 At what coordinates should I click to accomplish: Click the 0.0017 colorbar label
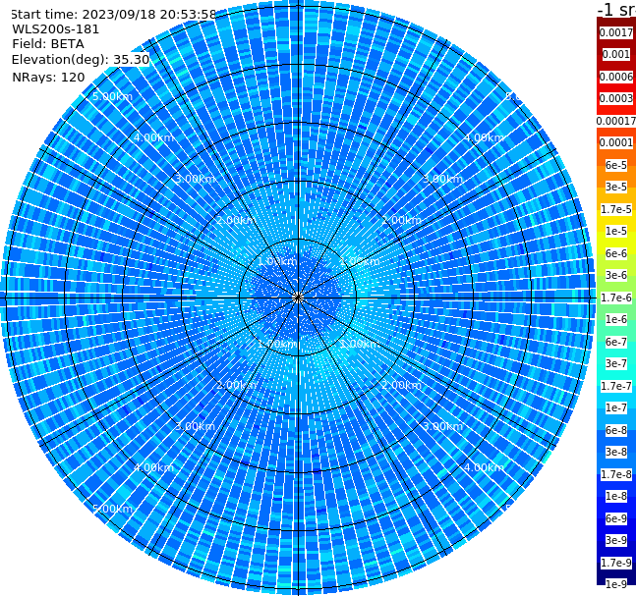point(616,32)
